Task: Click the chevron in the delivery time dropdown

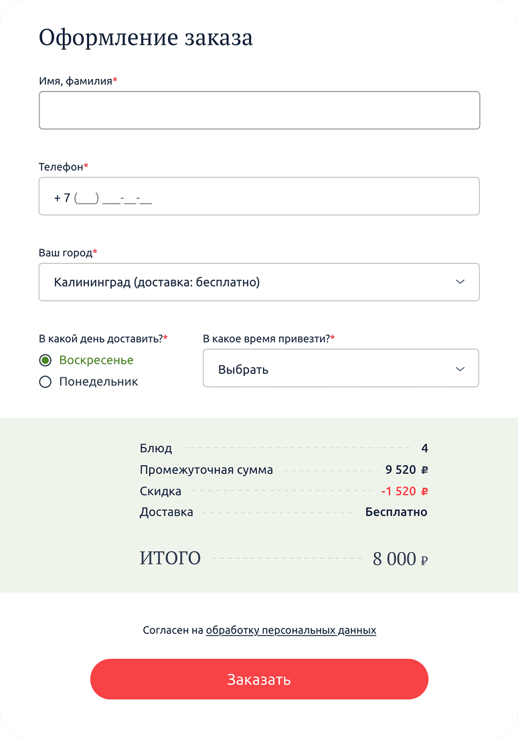Action: point(460,369)
